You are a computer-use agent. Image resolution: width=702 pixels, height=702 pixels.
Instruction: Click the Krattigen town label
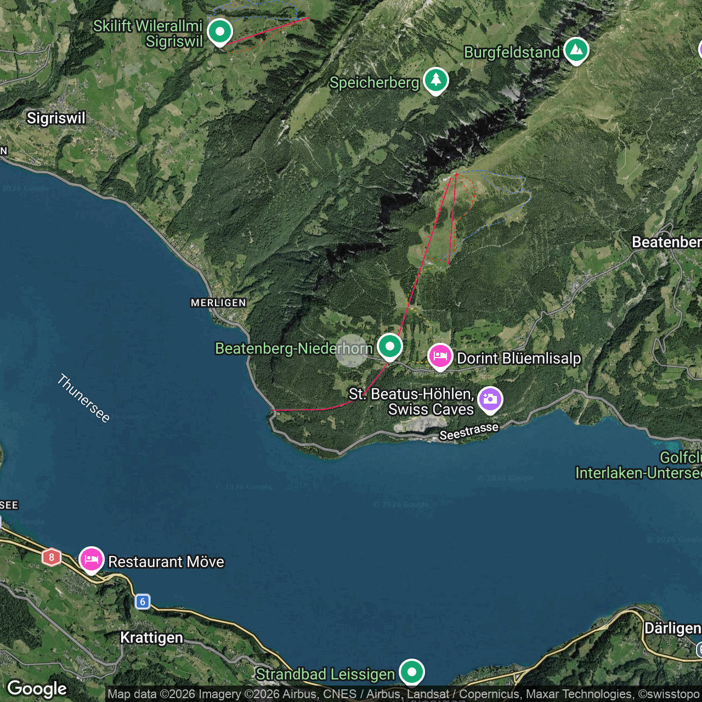pos(151,637)
